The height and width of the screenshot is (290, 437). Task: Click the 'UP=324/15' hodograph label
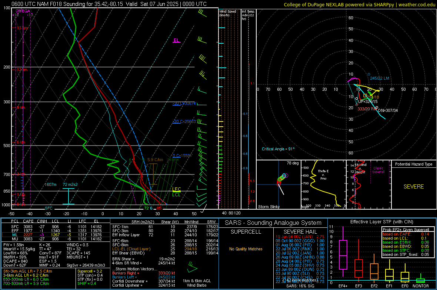[x=368, y=102]
